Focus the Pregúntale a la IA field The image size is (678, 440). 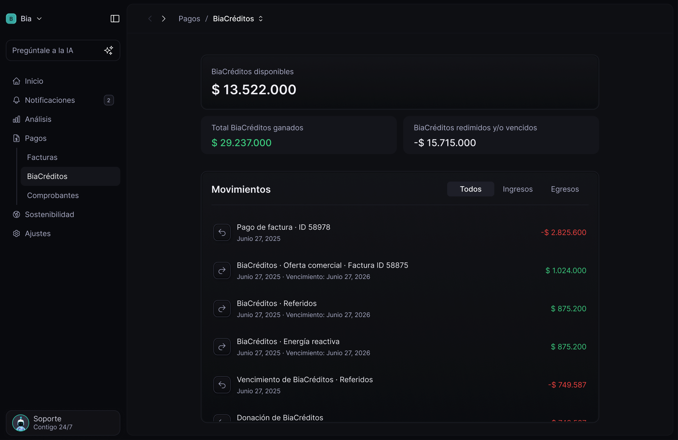tap(63, 50)
